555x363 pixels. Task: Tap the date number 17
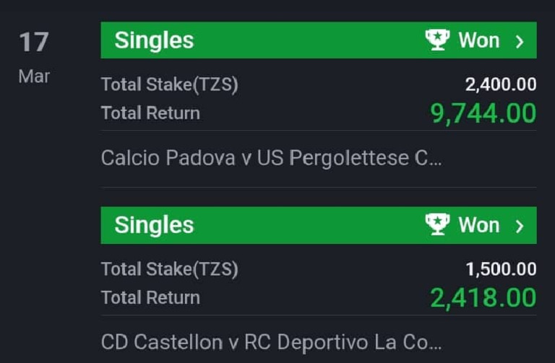point(33,42)
